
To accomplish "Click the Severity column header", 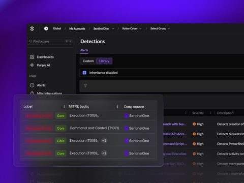I will [x=198, y=113].
